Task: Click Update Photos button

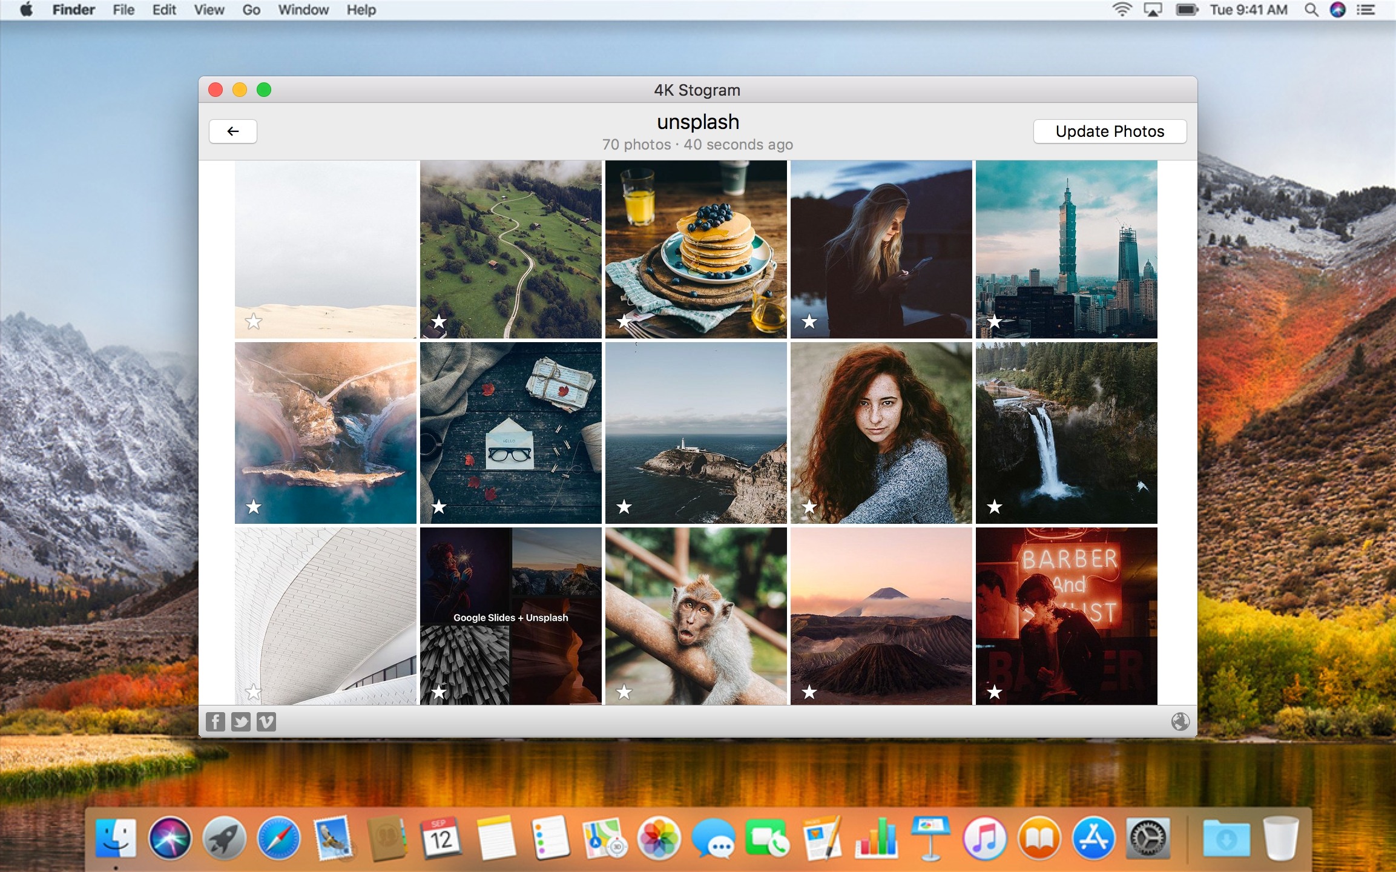Action: coord(1110,131)
